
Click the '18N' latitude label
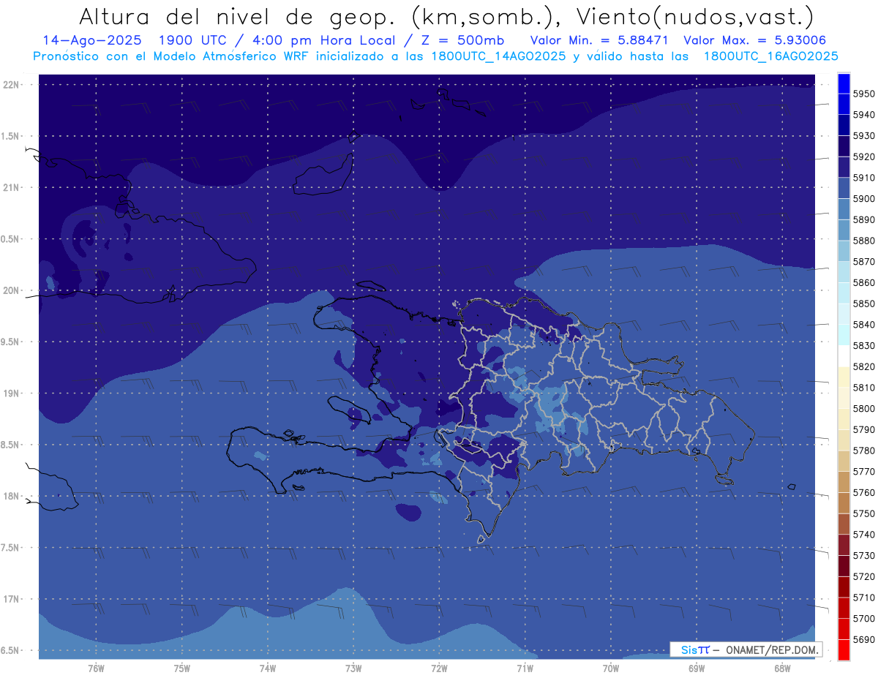coord(11,497)
